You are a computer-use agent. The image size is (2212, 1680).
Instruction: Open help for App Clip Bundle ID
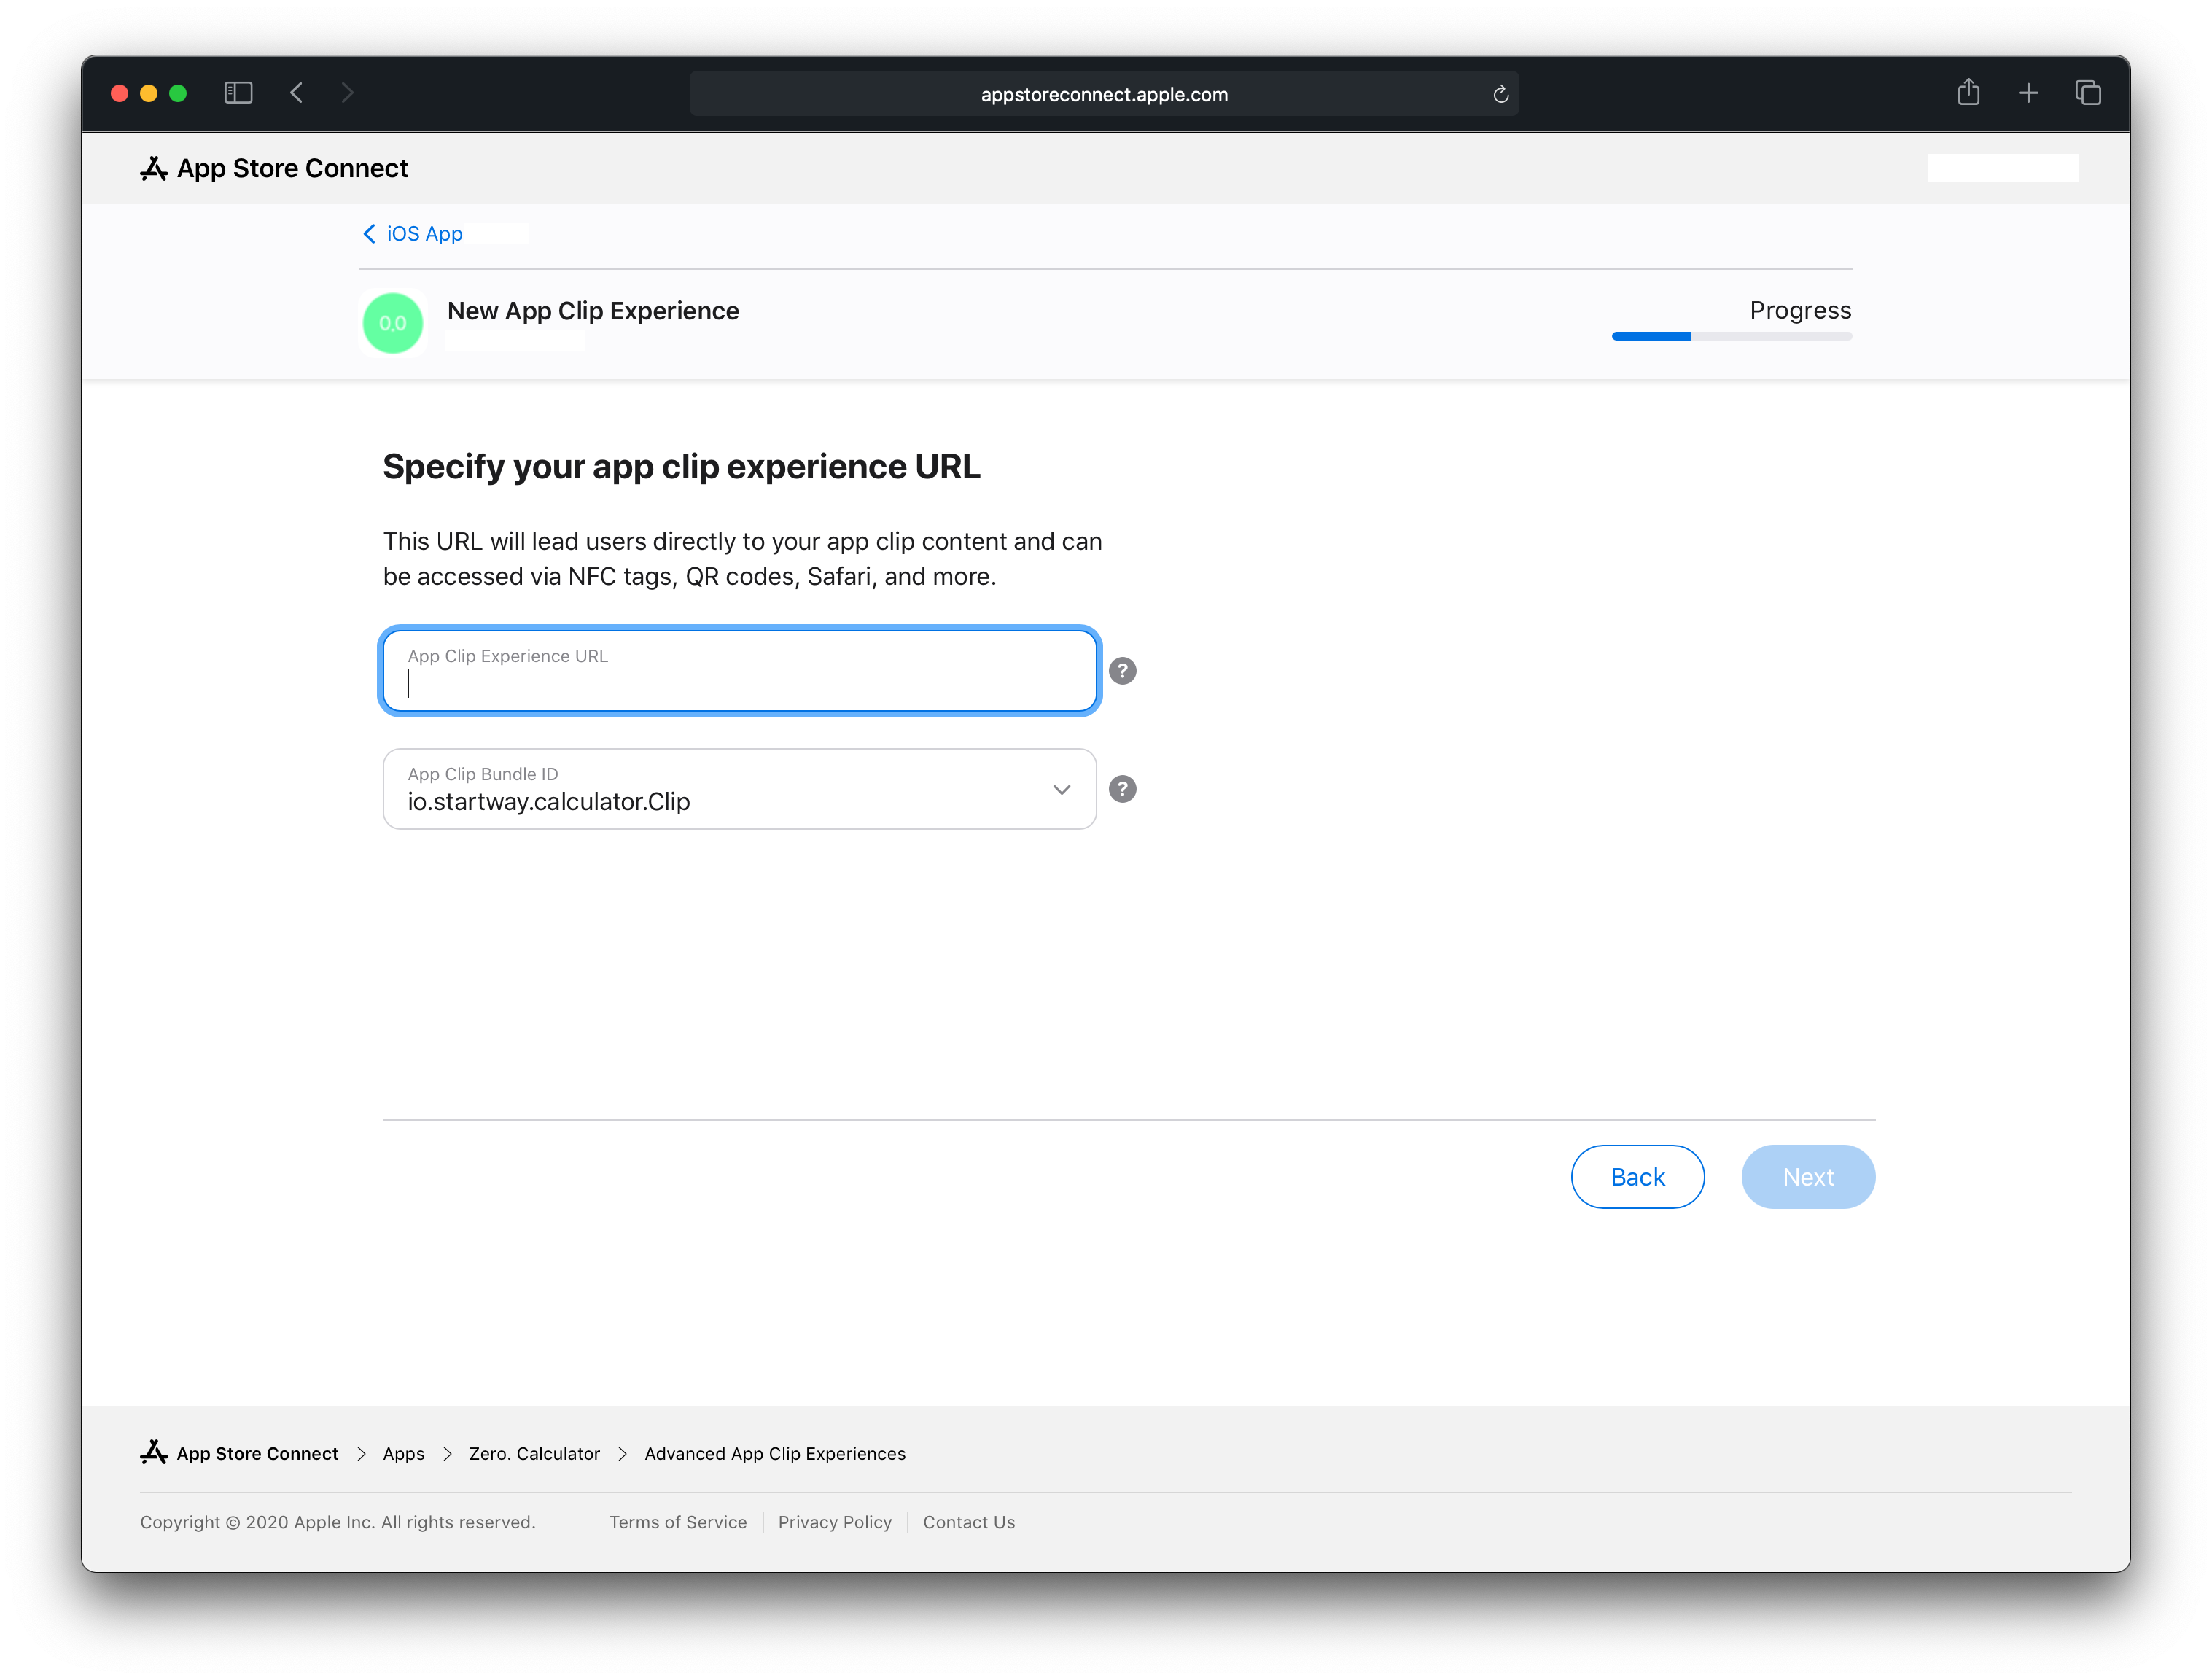click(x=1122, y=789)
